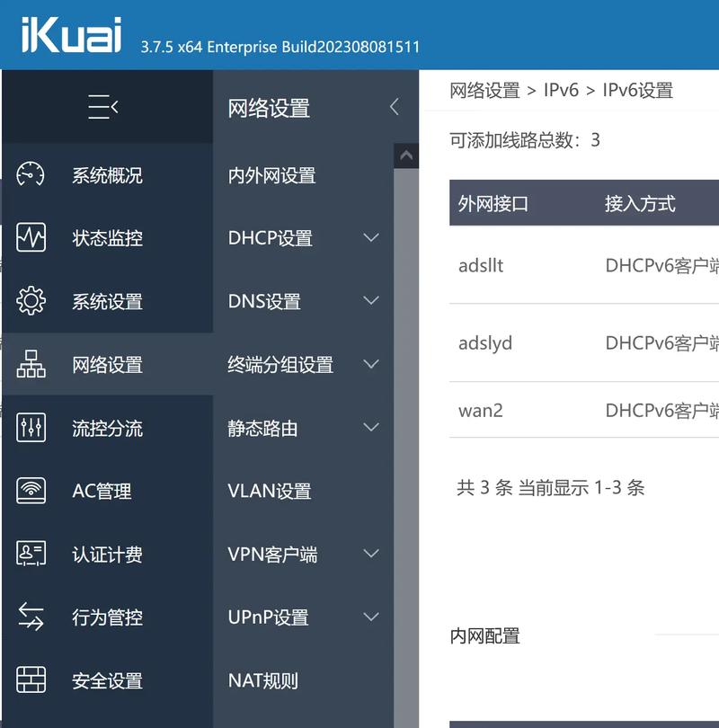Expand the DHCP设置 submenu

(x=371, y=238)
